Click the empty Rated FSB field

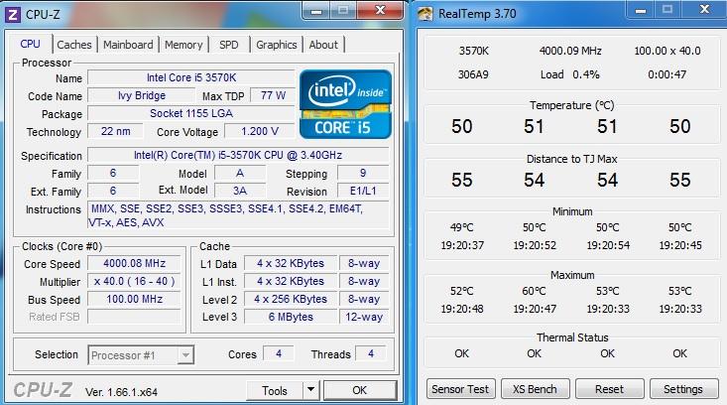(x=134, y=317)
